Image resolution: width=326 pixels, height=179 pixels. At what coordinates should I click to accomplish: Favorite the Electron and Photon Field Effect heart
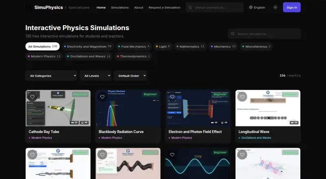[172, 96]
